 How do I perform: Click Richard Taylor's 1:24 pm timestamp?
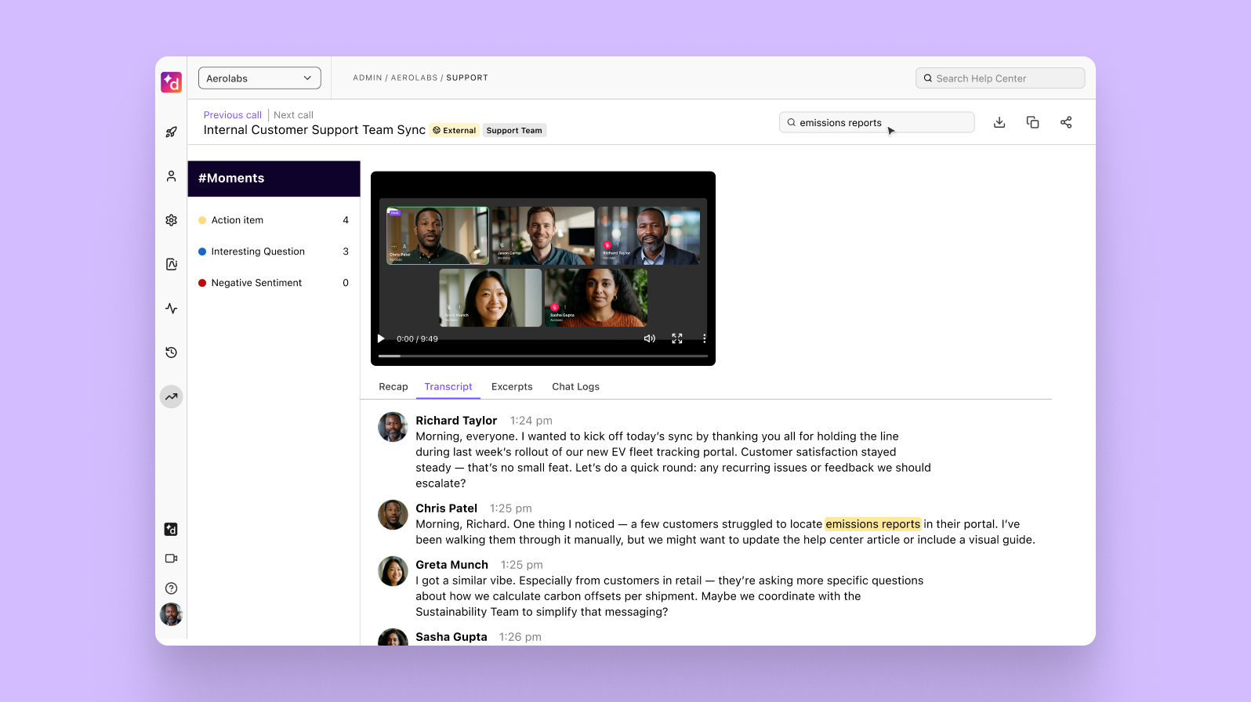pyautogui.click(x=531, y=421)
